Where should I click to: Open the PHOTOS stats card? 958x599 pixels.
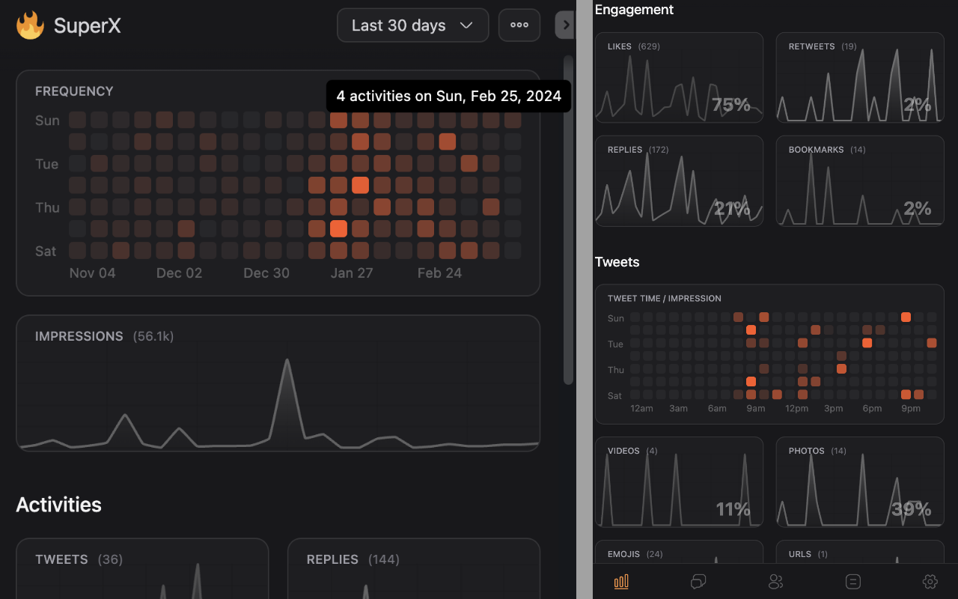point(859,481)
